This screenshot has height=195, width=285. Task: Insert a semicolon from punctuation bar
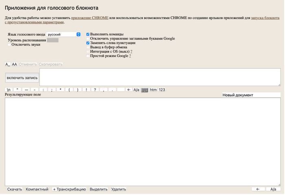[x=52, y=90]
